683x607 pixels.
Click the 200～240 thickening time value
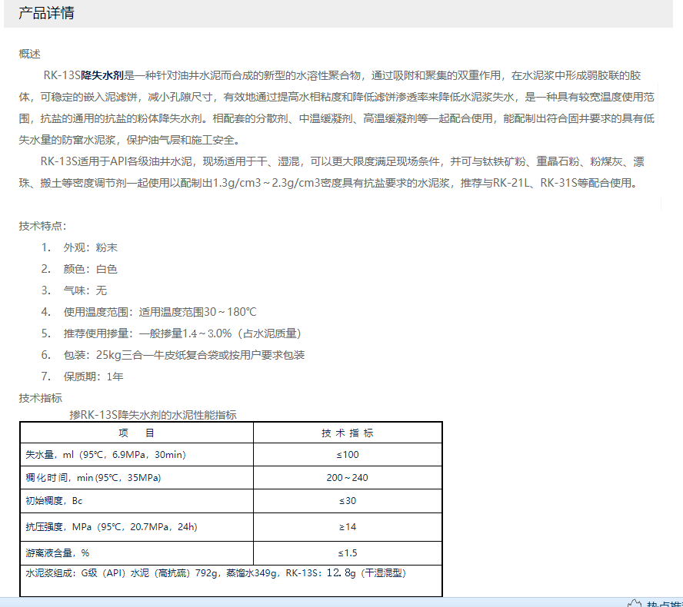348,478
